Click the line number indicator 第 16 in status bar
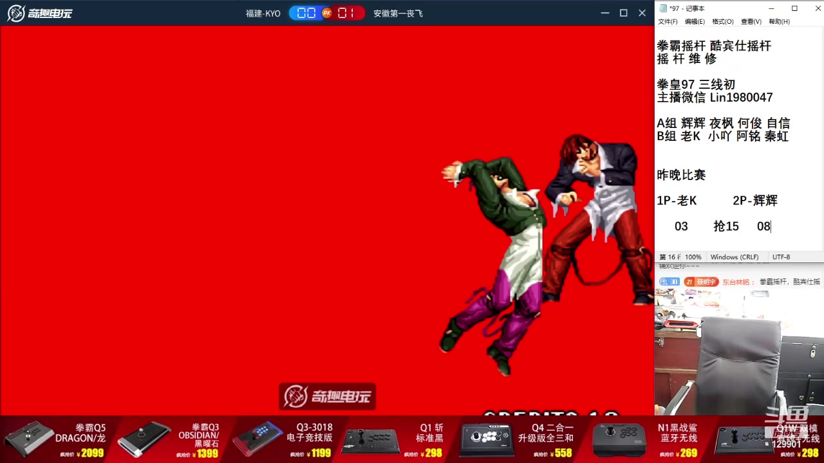Screen dimensions: 824x463 (669, 257)
